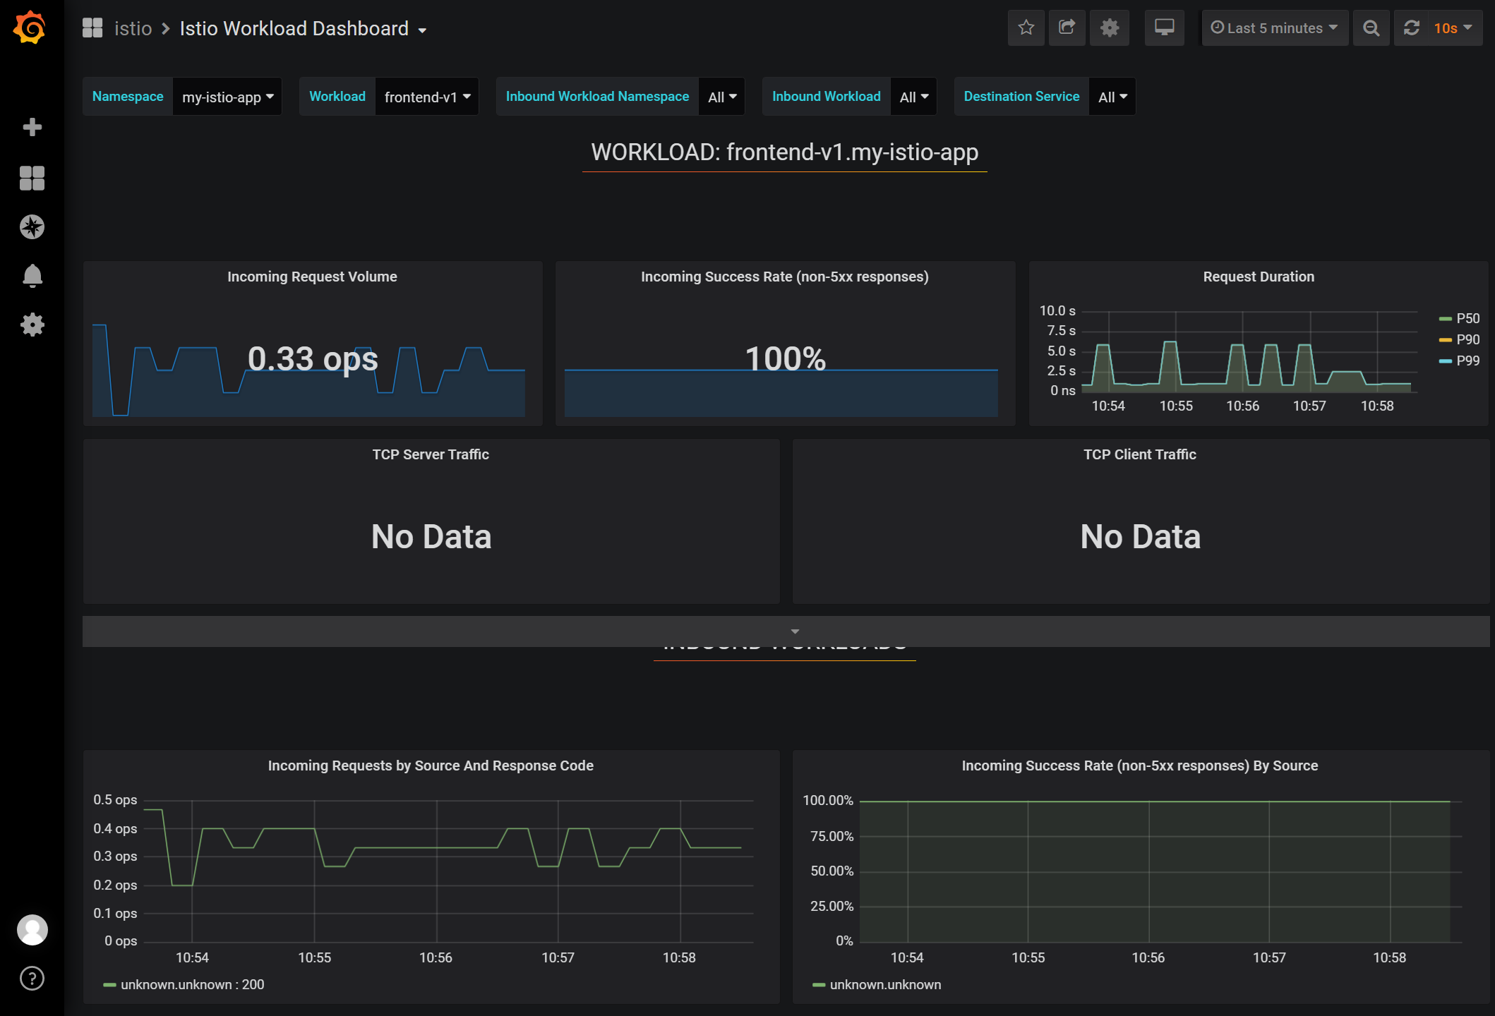The image size is (1495, 1016).
Task: Click the Inbound Workload Namespace variable label
Action: [597, 97]
